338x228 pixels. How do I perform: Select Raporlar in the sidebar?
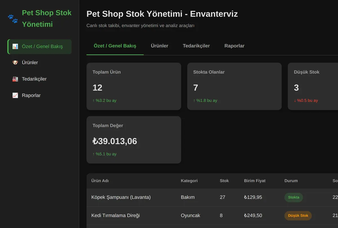coord(39,95)
